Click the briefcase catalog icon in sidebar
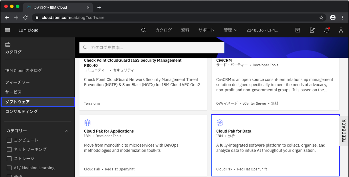This screenshot has height=177, width=349. pos(8,44)
